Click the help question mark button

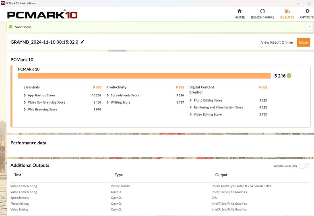point(309,27)
